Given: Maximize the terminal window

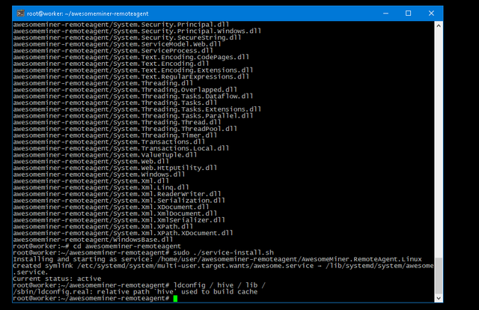Looking at the screenshot, I should click(x=408, y=13).
